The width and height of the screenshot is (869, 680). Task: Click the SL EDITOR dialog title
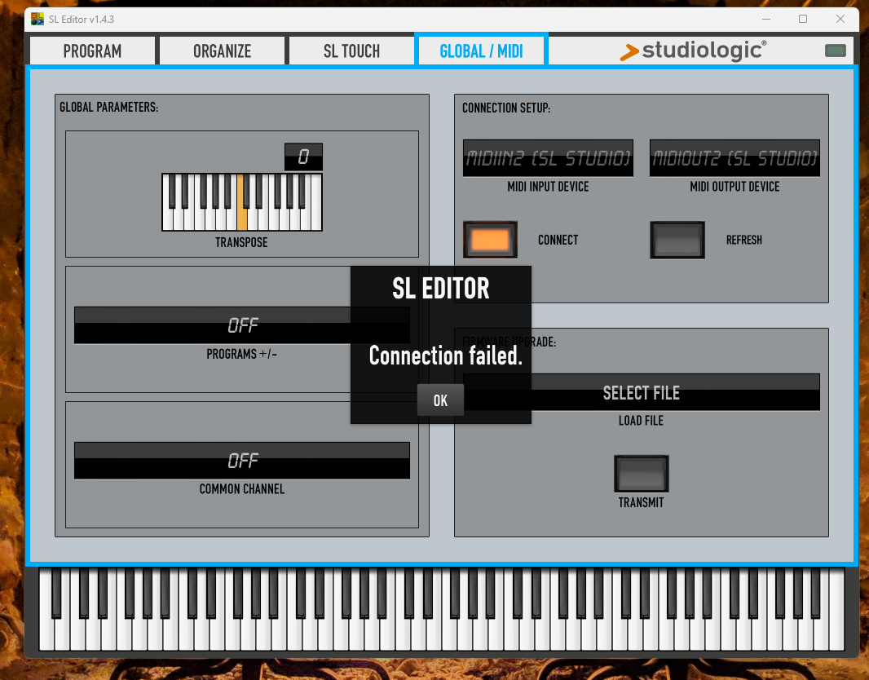click(x=440, y=288)
